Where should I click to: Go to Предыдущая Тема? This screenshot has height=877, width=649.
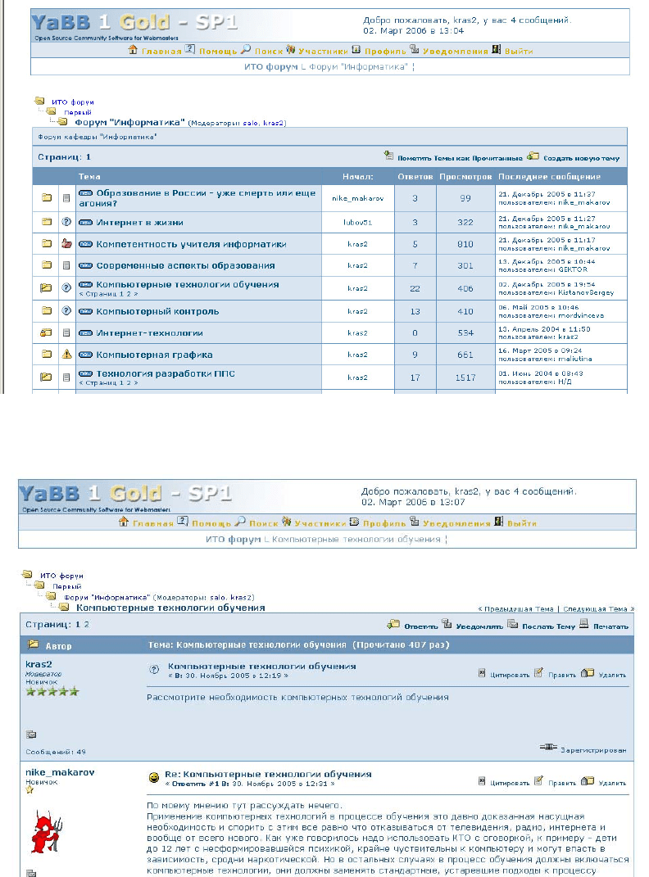(x=519, y=609)
